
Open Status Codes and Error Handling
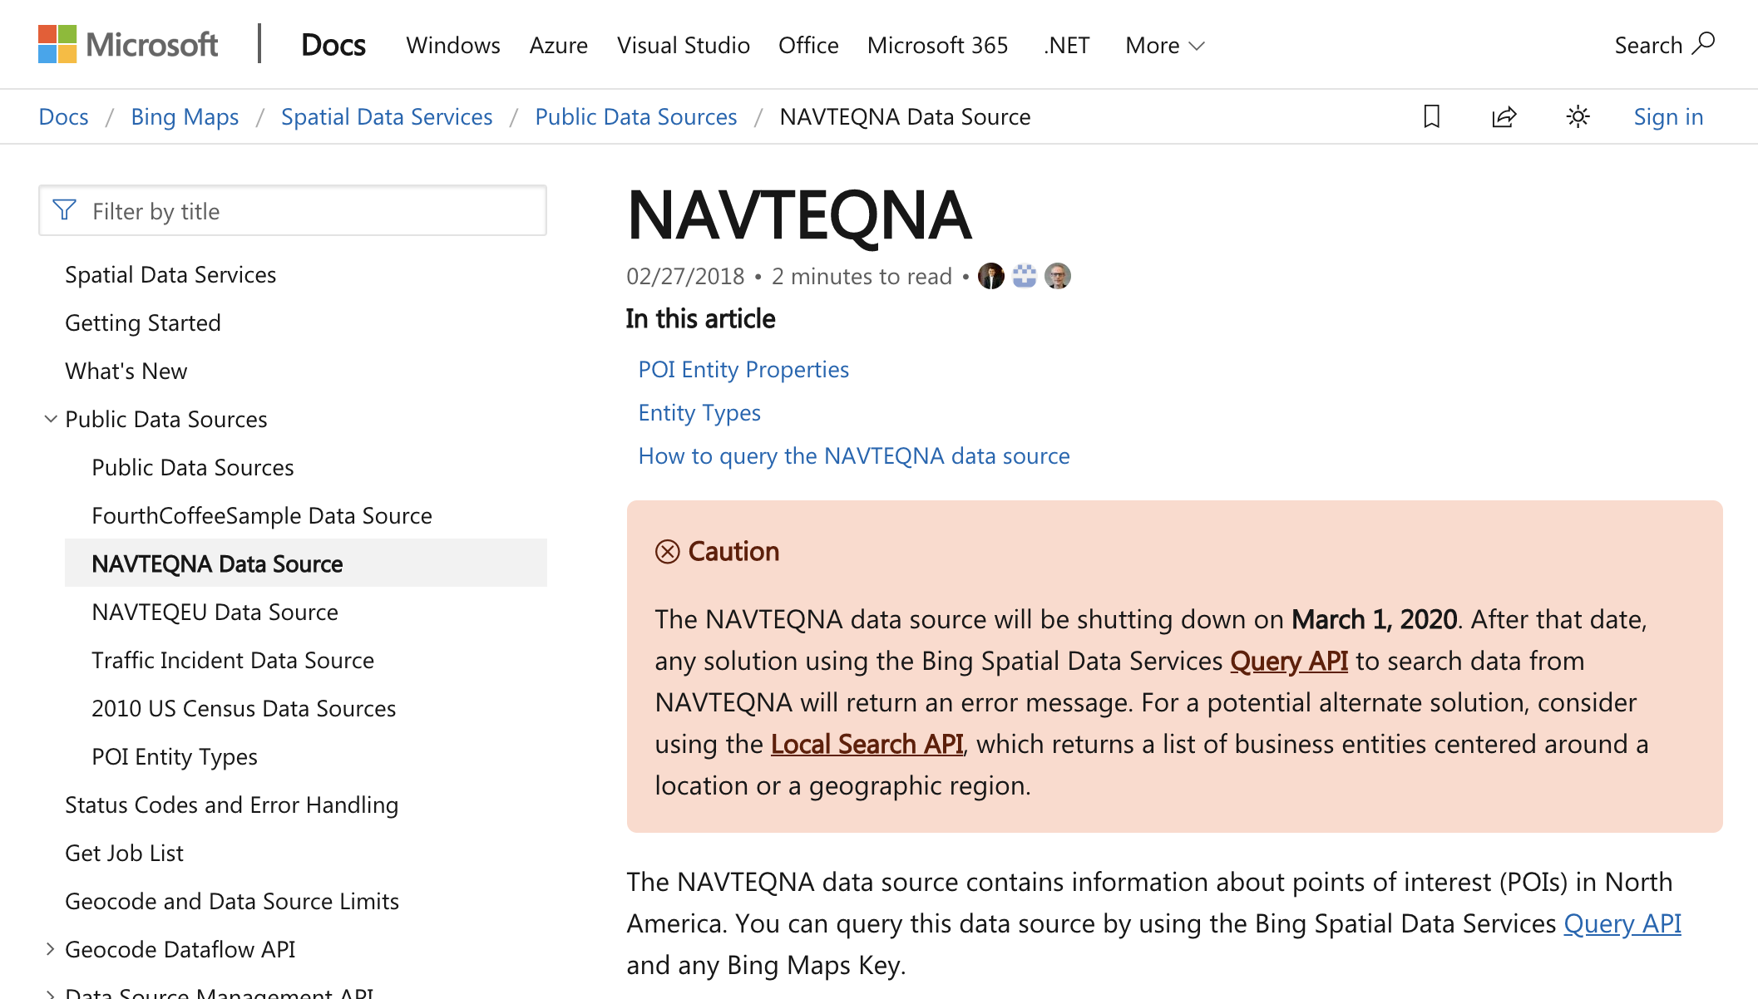tap(232, 805)
